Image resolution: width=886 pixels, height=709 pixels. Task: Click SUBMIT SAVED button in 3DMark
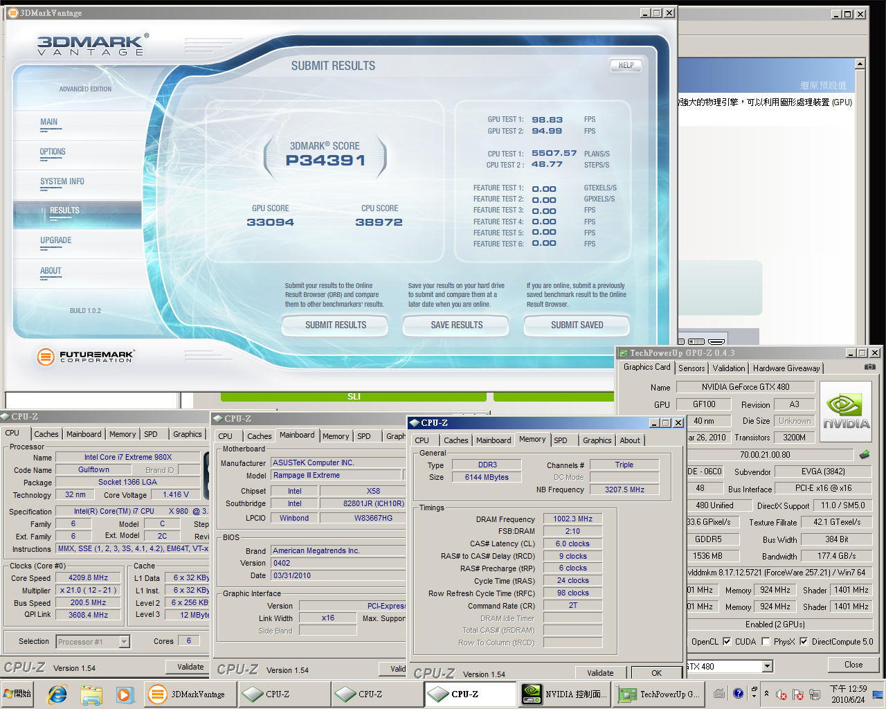[x=577, y=325]
